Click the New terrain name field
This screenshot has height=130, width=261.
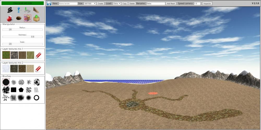[68, 4]
